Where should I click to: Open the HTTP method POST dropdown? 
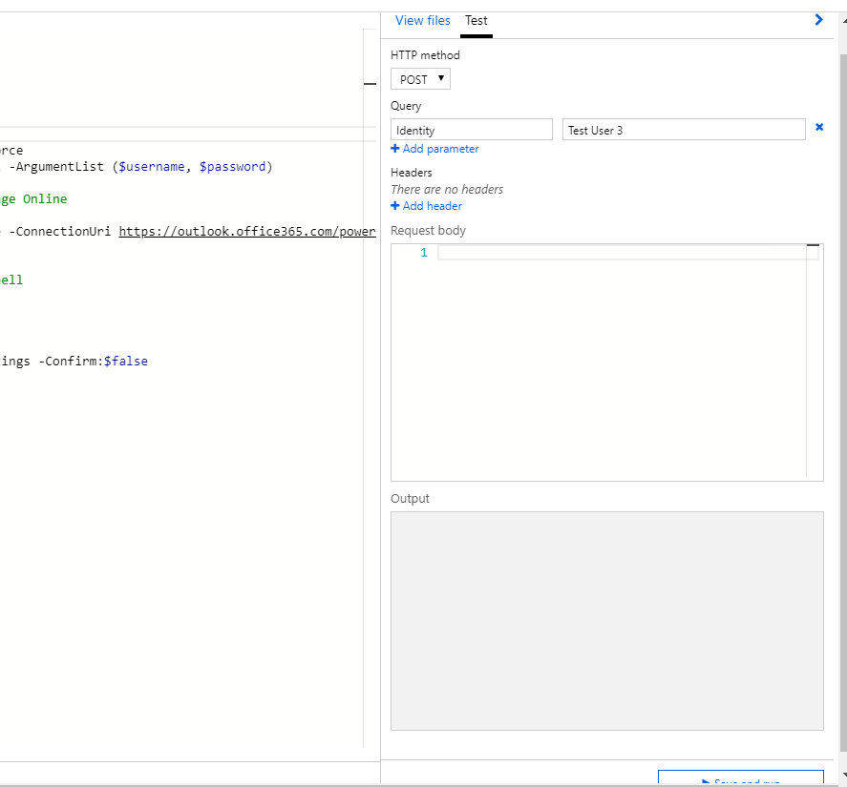click(x=420, y=79)
